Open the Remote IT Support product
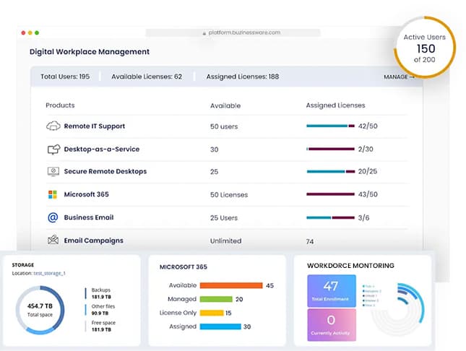 [x=94, y=126]
